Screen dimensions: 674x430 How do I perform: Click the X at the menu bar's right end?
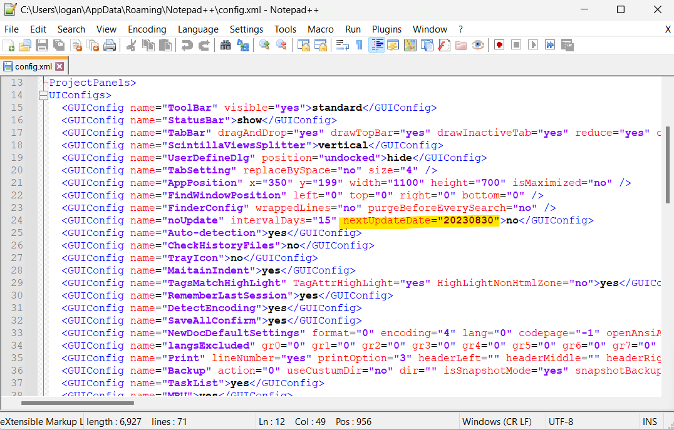tap(668, 29)
